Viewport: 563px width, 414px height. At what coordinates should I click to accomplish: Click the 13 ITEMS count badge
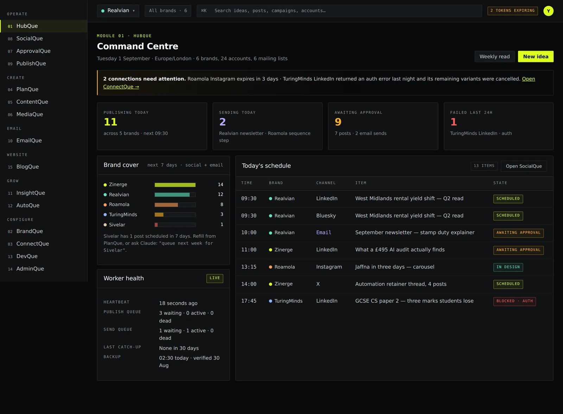(x=484, y=166)
